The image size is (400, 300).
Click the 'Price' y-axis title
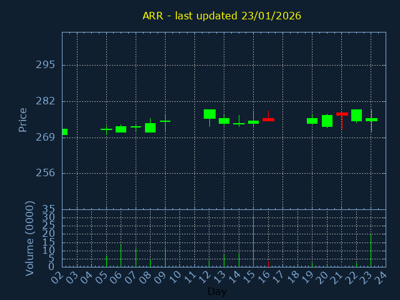23,119
